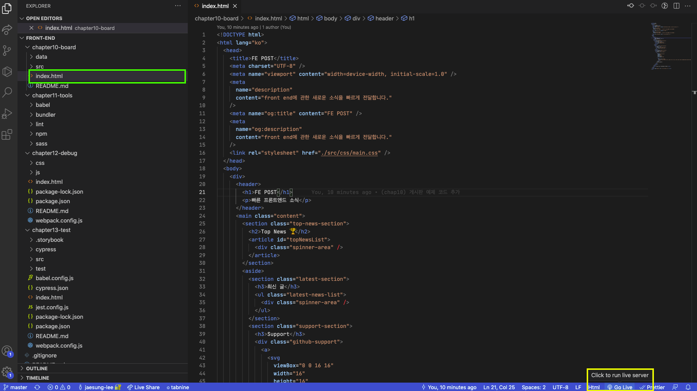
Task: Click Go Live to run live server
Action: tap(620, 387)
